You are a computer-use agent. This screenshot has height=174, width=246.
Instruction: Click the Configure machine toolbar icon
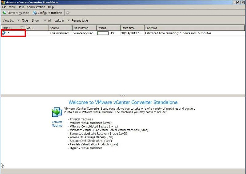(35, 13)
